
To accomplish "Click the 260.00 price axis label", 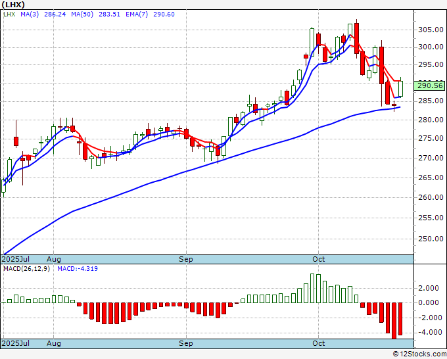I will [431, 197].
